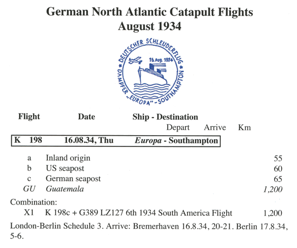Viewport: 297px width, 248px height.
Task: Click the Flight column header
Action: point(29,116)
